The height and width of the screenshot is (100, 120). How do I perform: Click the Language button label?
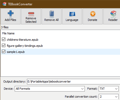[72, 20]
